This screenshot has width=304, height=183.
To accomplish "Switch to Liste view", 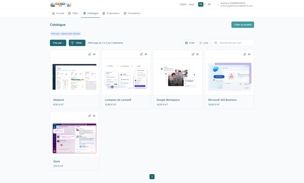I will (203, 43).
